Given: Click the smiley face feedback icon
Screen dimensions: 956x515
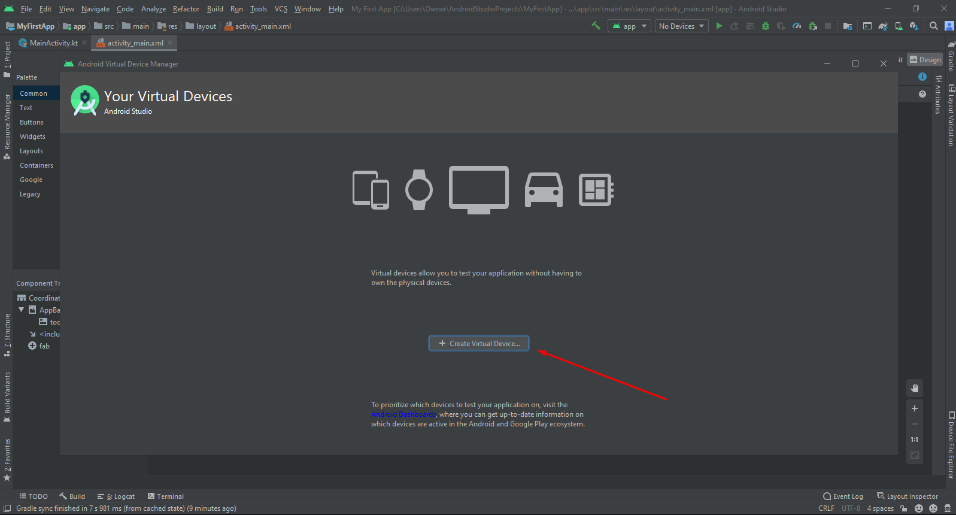Looking at the screenshot, I should click(919, 508).
